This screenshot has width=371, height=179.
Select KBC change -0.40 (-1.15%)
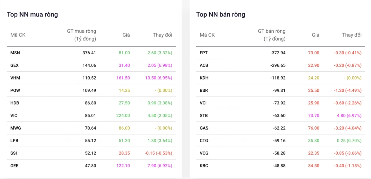(x=348, y=166)
